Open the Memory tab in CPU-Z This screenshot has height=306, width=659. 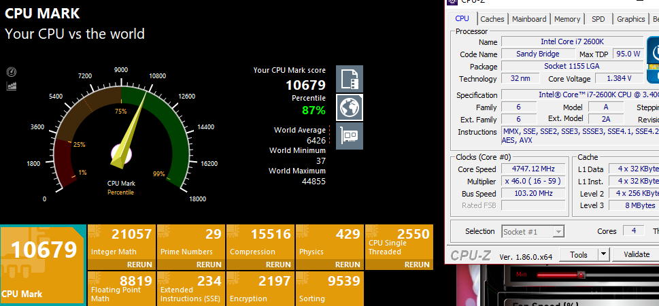(567, 19)
